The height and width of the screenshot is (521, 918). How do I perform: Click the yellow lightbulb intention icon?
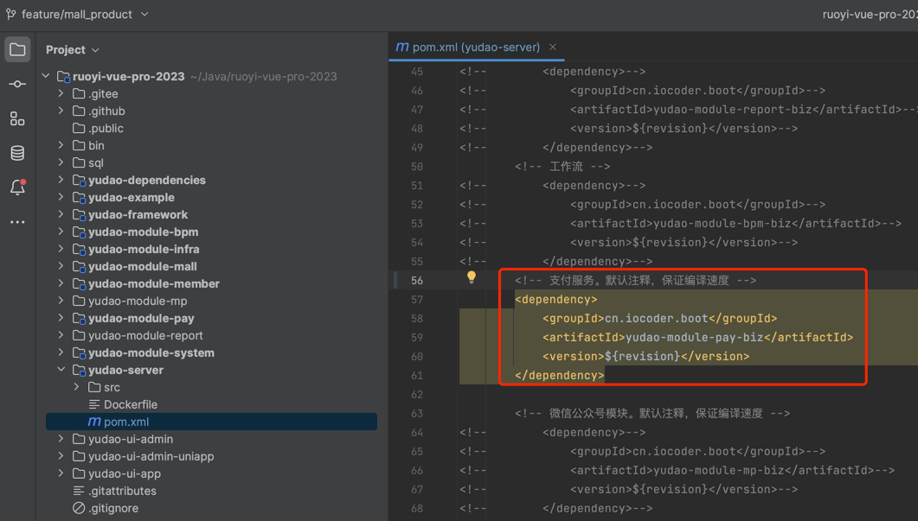pos(472,277)
